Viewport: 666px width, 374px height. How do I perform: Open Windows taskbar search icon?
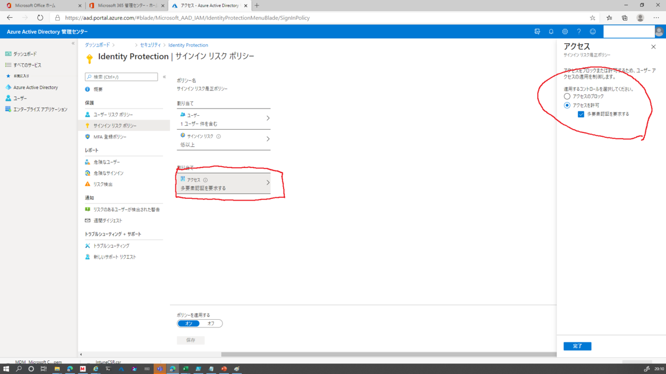pos(19,368)
